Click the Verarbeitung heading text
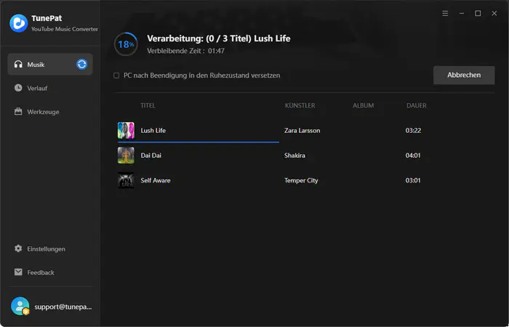Viewport: 509px width, 327px height. (218, 39)
